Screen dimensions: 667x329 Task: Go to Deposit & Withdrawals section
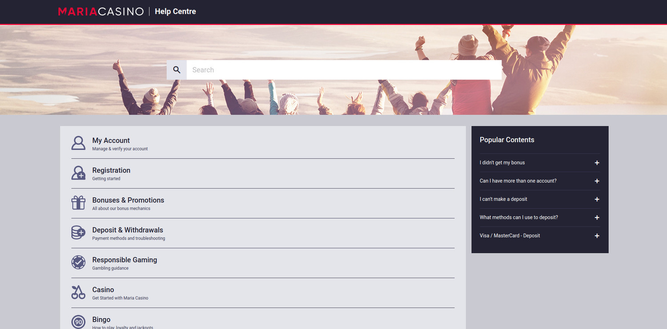128,230
